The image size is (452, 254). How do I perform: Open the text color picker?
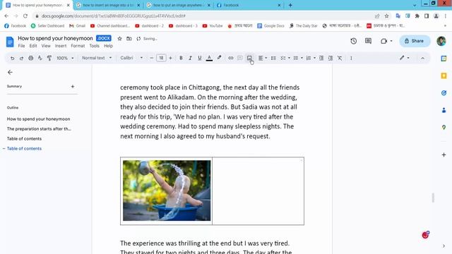pos(209,58)
